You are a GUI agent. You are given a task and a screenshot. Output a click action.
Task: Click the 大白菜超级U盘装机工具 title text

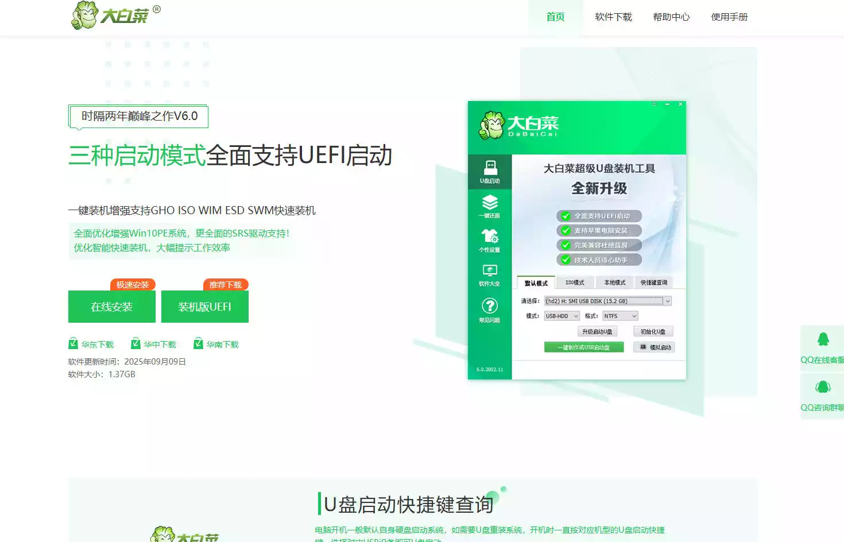(x=599, y=168)
